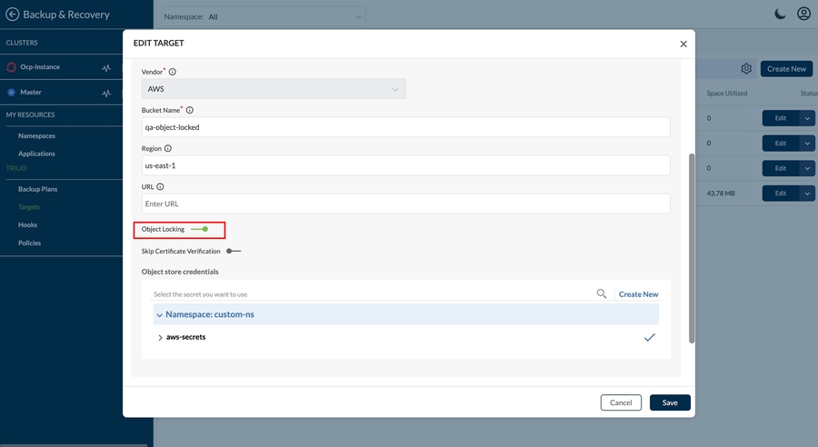Enable Skip Certificate Verification toggle

coord(234,251)
